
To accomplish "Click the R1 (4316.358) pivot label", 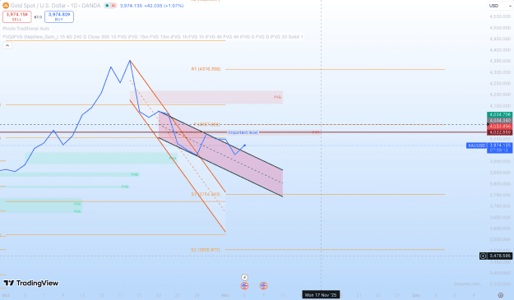I will (x=206, y=69).
